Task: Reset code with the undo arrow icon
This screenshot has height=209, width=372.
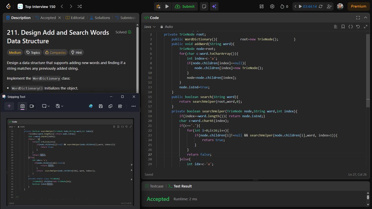Action: pyautogui.click(x=358, y=27)
